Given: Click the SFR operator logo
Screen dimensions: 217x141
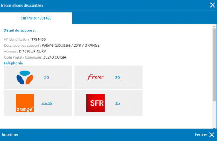Looking at the screenshot, I should pos(95,103).
